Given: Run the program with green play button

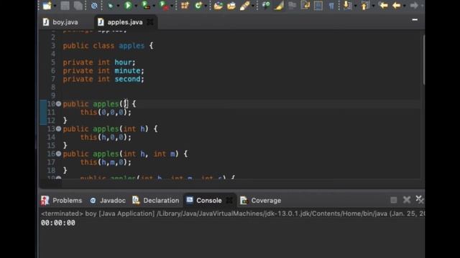Looking at the screenshot, I should click(x=128, y=5).
